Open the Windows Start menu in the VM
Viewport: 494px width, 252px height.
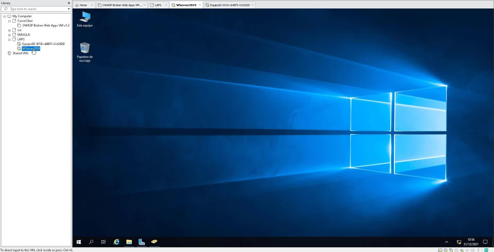click(x=79, y=242)
